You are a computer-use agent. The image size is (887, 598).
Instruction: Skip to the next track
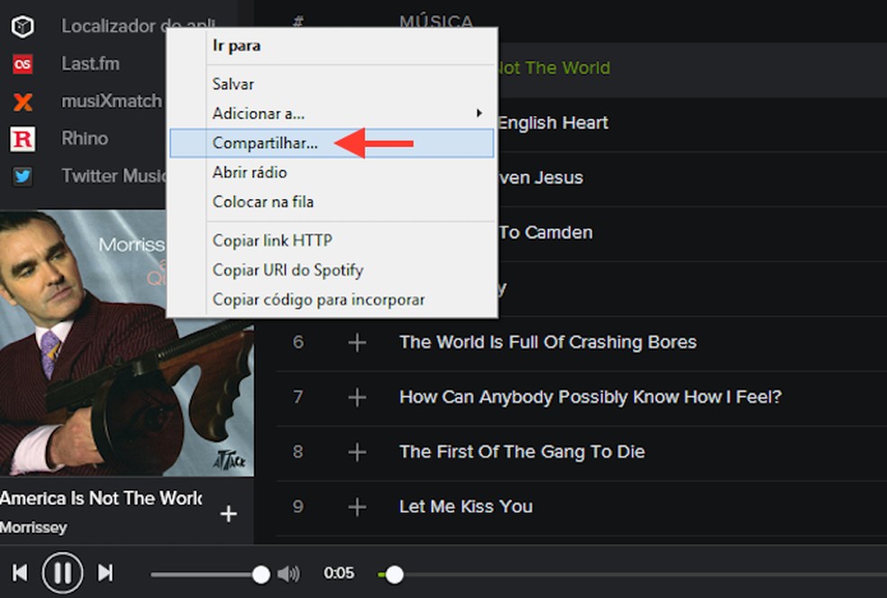pos(107,572)
